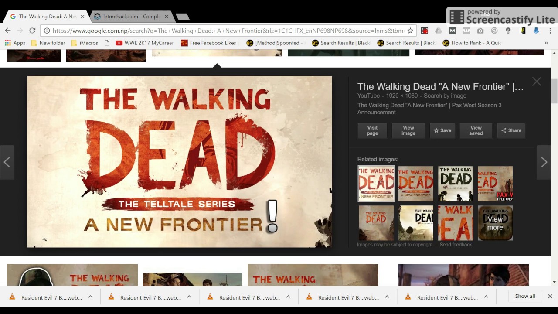Open the WWE 2K17 MyCareer bookmark

coord(145,43)
